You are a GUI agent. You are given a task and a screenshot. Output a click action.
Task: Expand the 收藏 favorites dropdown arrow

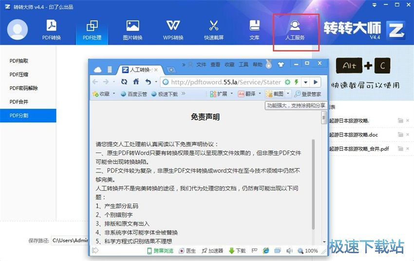[x=114, y=93]
